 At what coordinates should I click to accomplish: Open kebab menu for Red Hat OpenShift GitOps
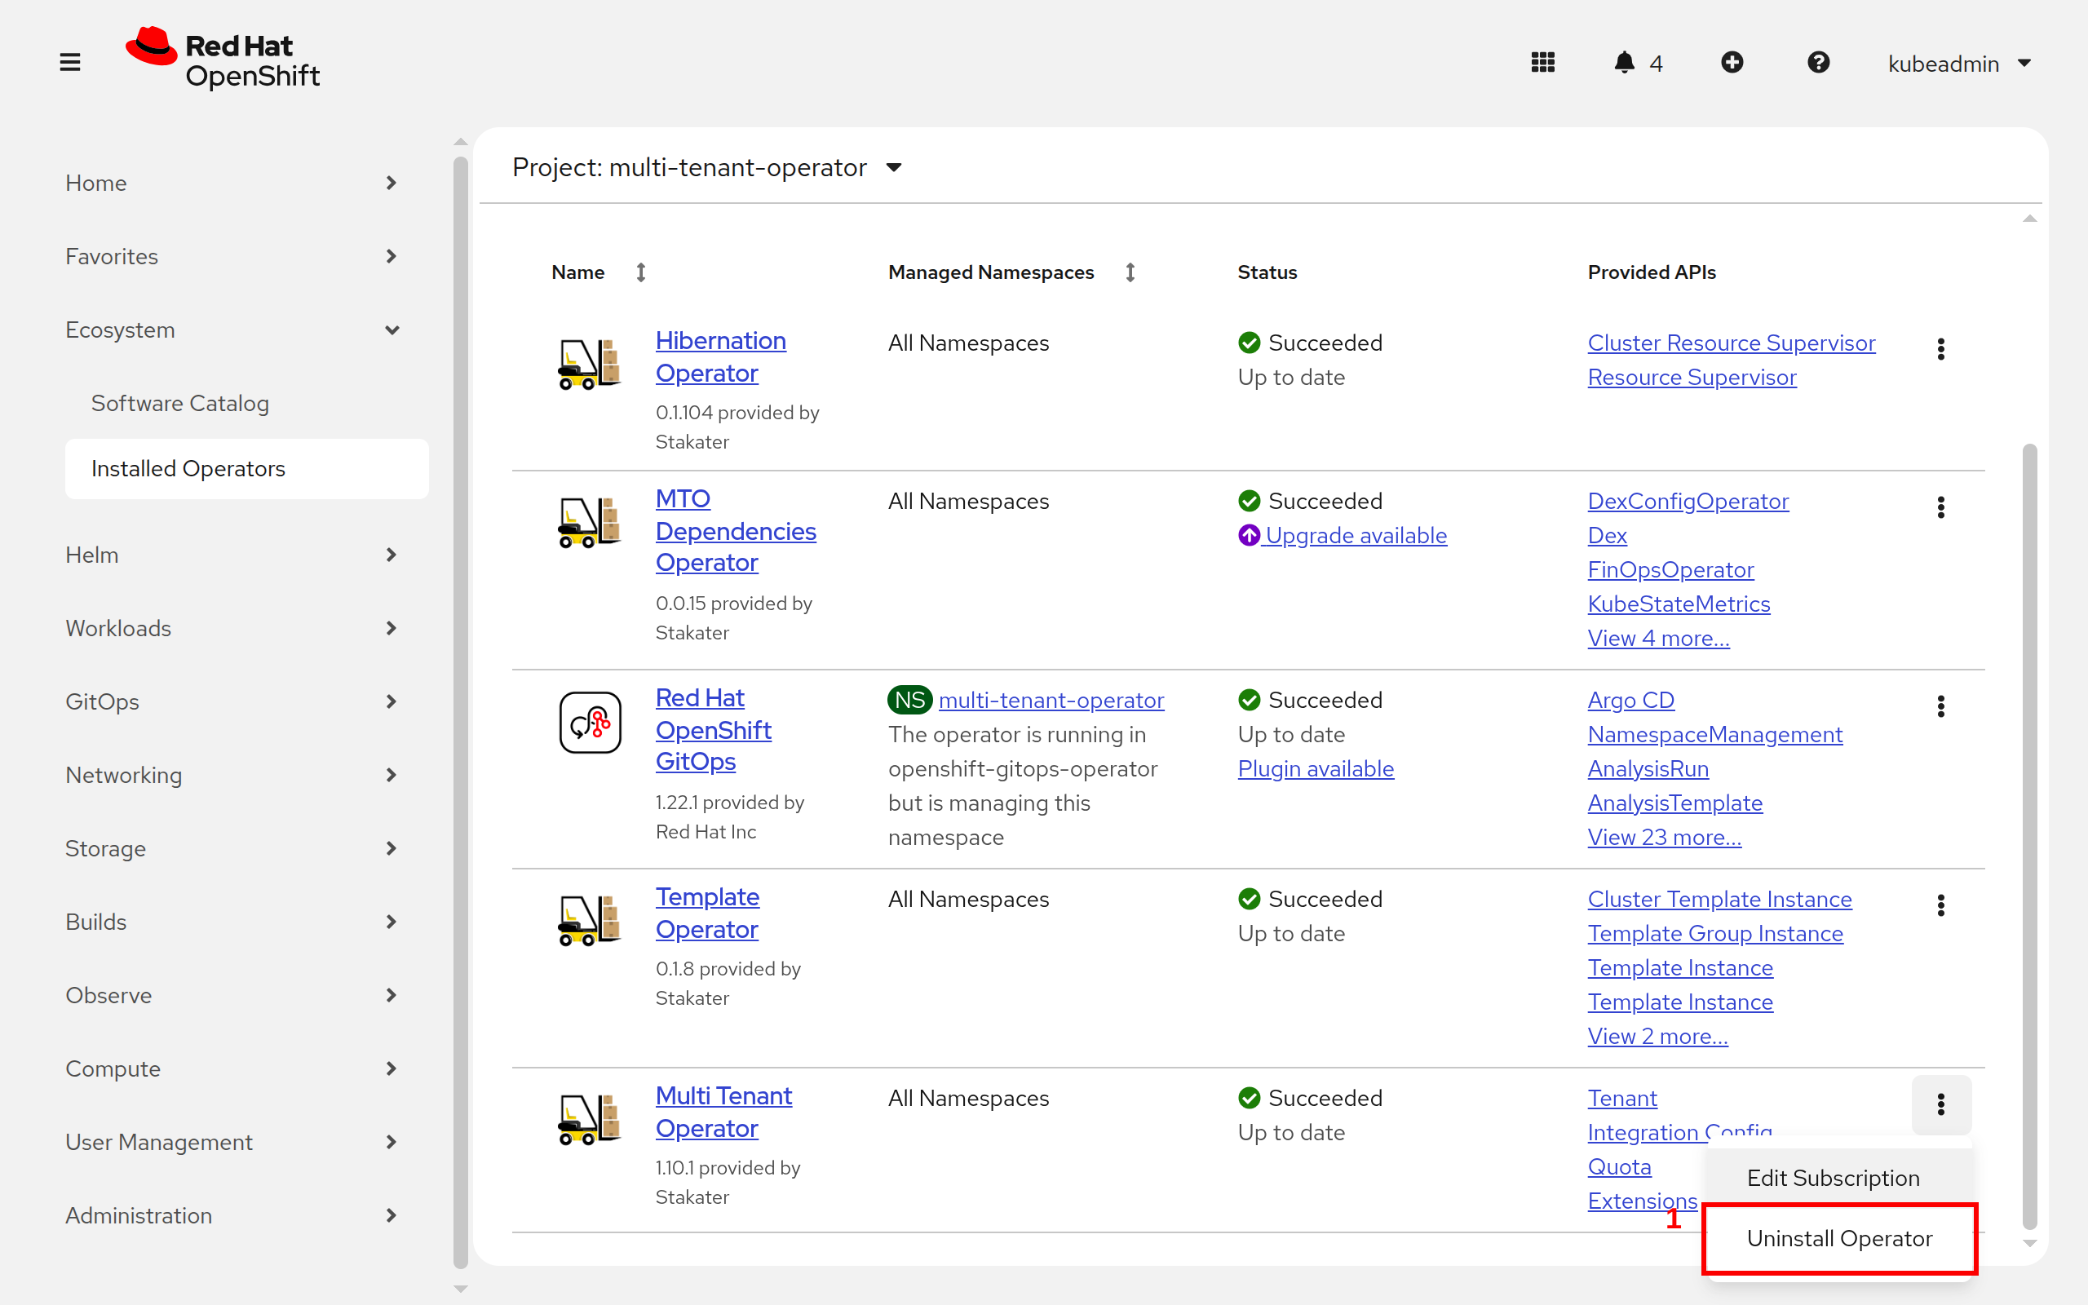[x=1941, y=706]
